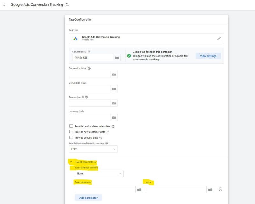
Task: Click the folder icon next to the tag name
Action: click(67, 4)
